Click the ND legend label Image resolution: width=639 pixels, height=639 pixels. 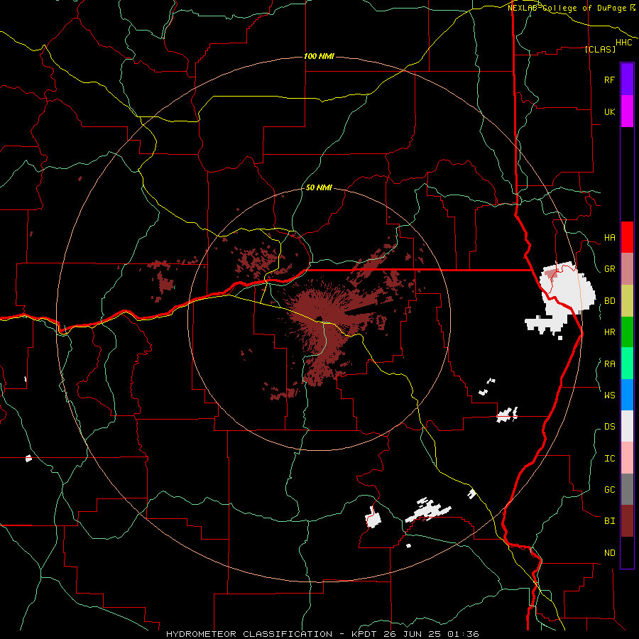[x=609, y=553]
